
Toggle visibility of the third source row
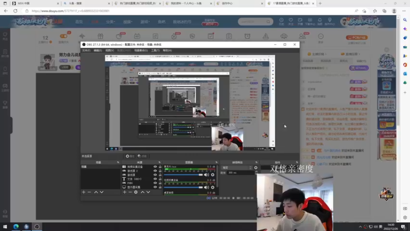point(155,175)
